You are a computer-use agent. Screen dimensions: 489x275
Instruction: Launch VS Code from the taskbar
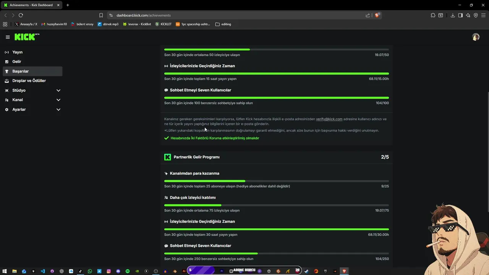point(43,271)
